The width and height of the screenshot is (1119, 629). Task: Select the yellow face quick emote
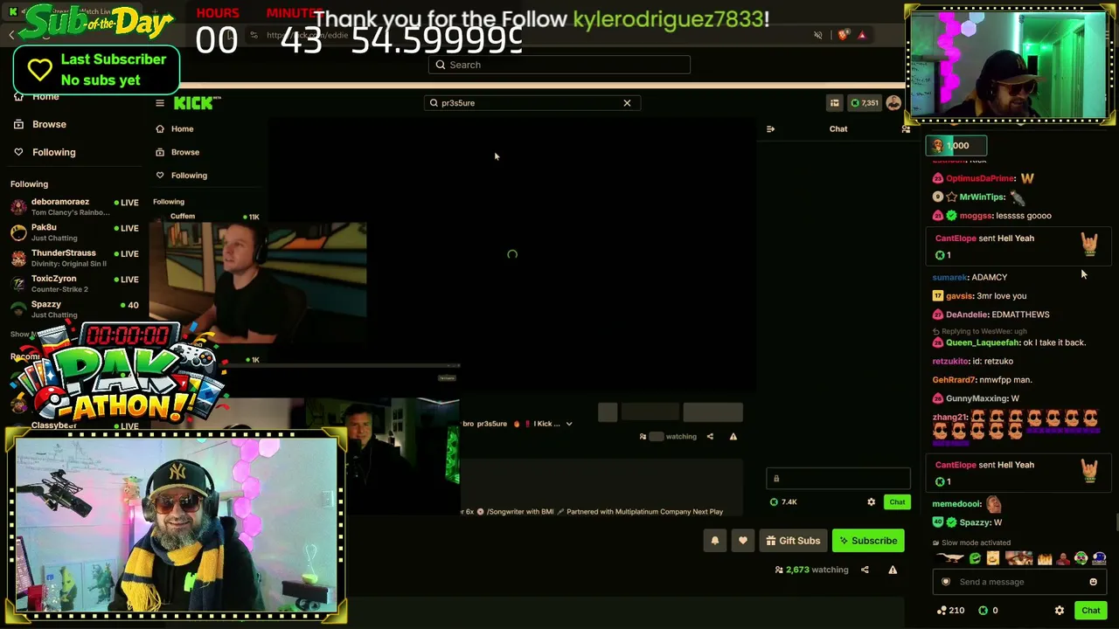(x=993, y=559)
